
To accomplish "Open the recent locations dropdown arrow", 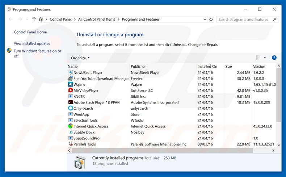I will [27, 19].
